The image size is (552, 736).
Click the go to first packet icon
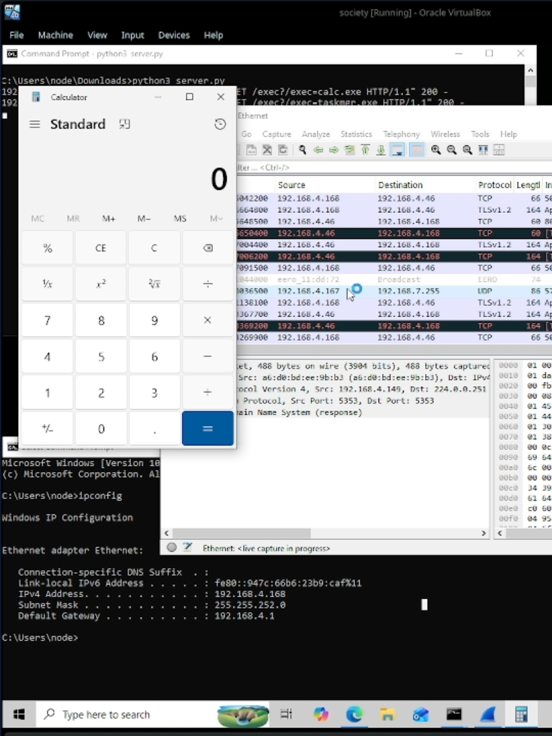point(365,150)
